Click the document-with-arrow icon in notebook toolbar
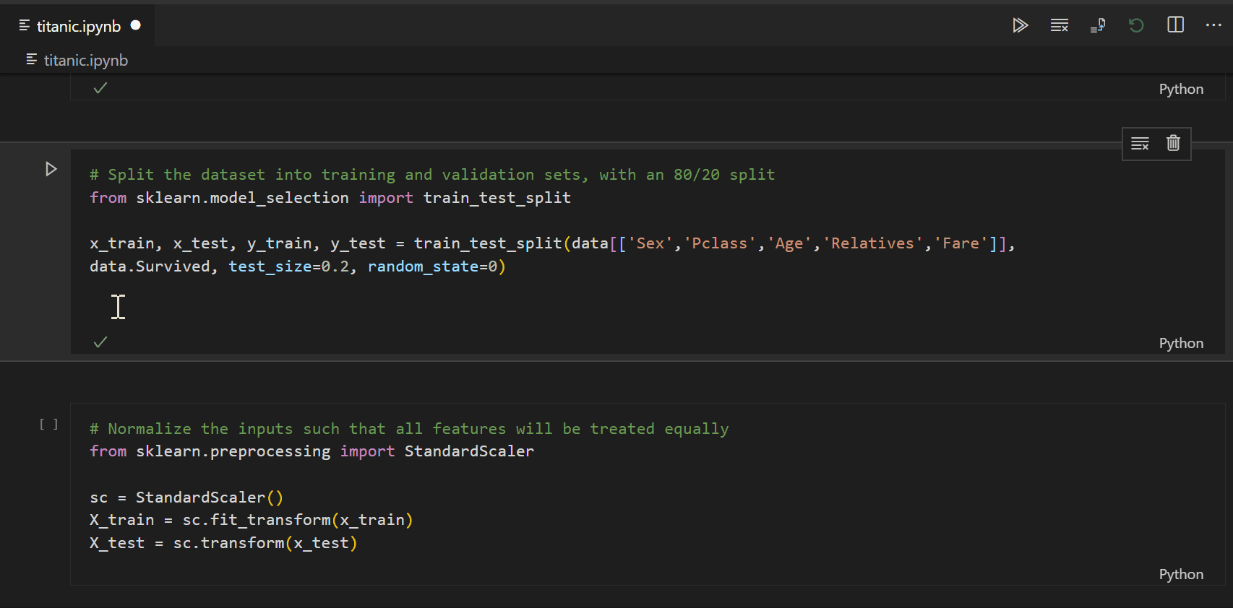 click(x=1097, y=26)
